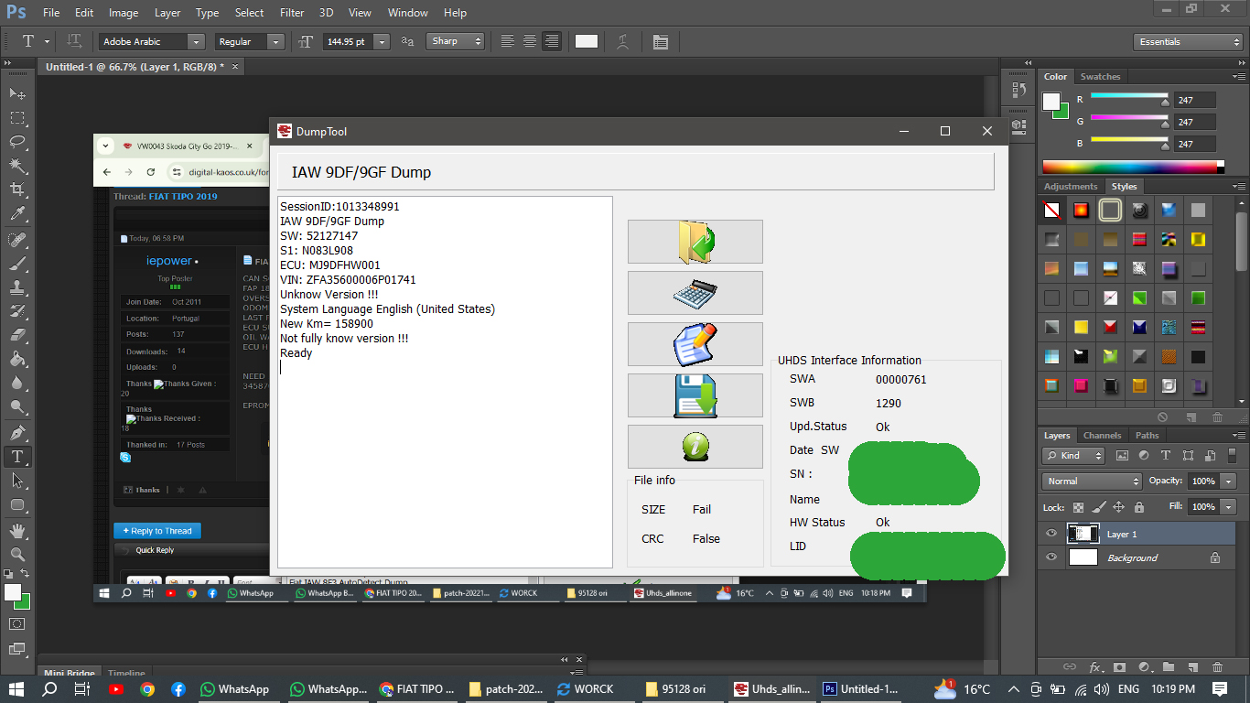The height and width of the screenshot is (703, 1250).
Task: Select the Brush tool
Action: (x=16, y=264)
